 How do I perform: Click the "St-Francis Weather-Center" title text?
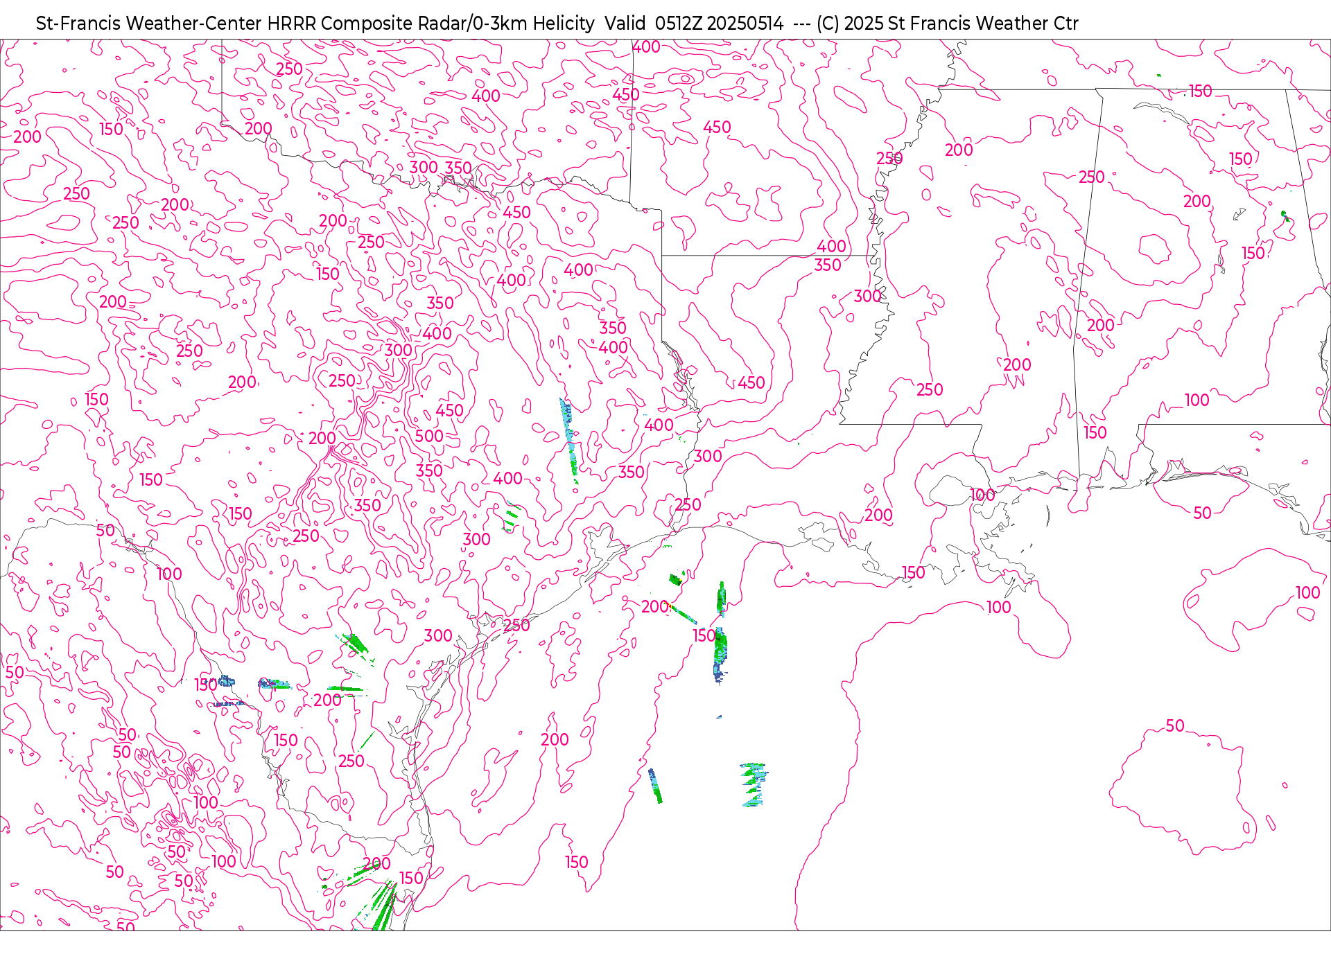coord(149,24)
